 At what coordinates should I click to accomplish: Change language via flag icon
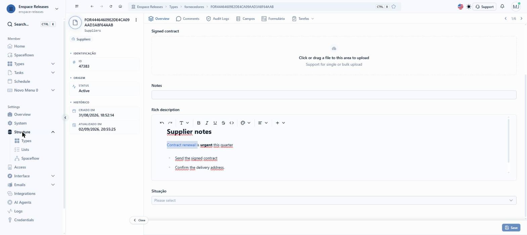tap(460, 7)
